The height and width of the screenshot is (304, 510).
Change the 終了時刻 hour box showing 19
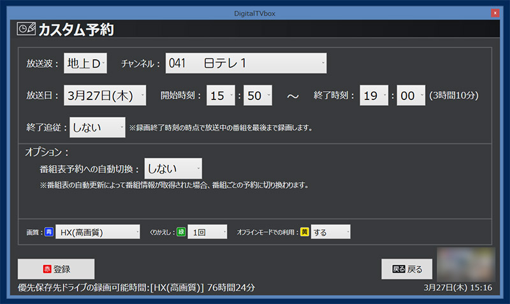tap(374, 96)
